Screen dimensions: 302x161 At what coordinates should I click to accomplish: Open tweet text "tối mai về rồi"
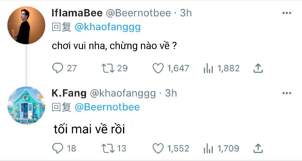[89, 129]
